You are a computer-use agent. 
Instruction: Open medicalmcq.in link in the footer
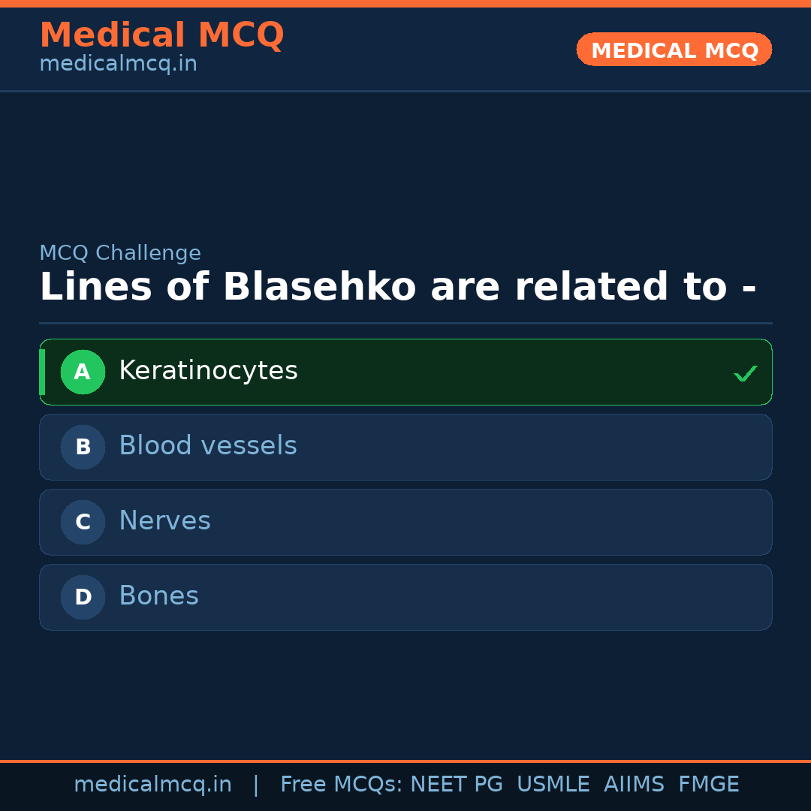click(152, 785)
